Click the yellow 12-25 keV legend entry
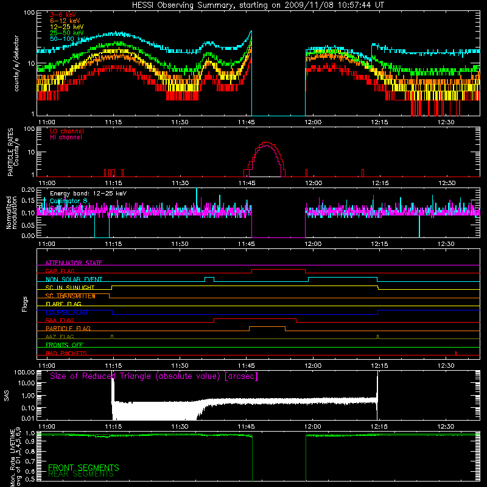Image resolution: width=487 pixels, height=487 pixels. (x=67, y=27)
